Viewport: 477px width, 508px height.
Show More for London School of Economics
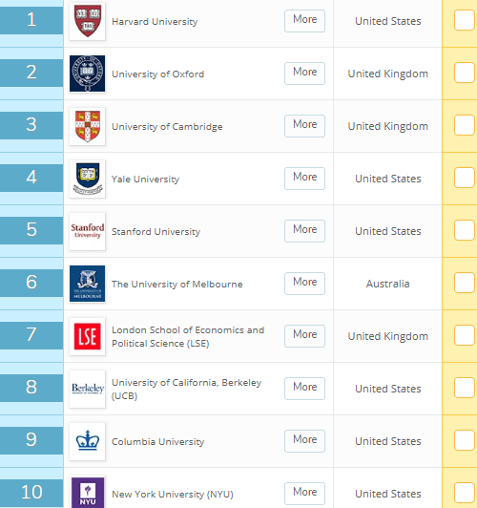[x=305, y=336]
